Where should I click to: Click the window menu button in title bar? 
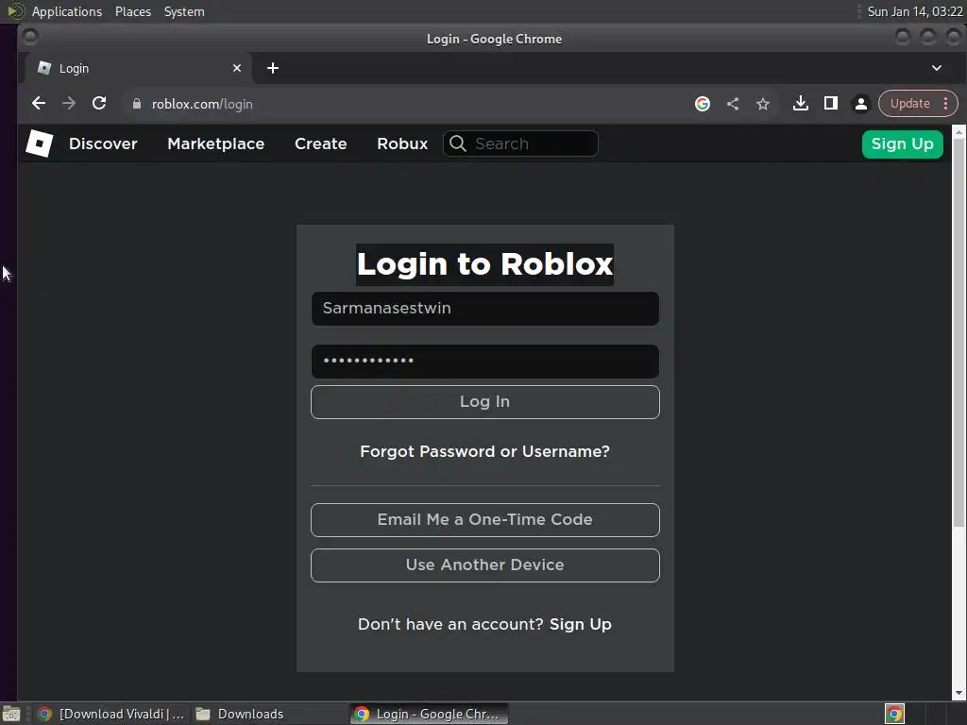[x=29, y=38]
